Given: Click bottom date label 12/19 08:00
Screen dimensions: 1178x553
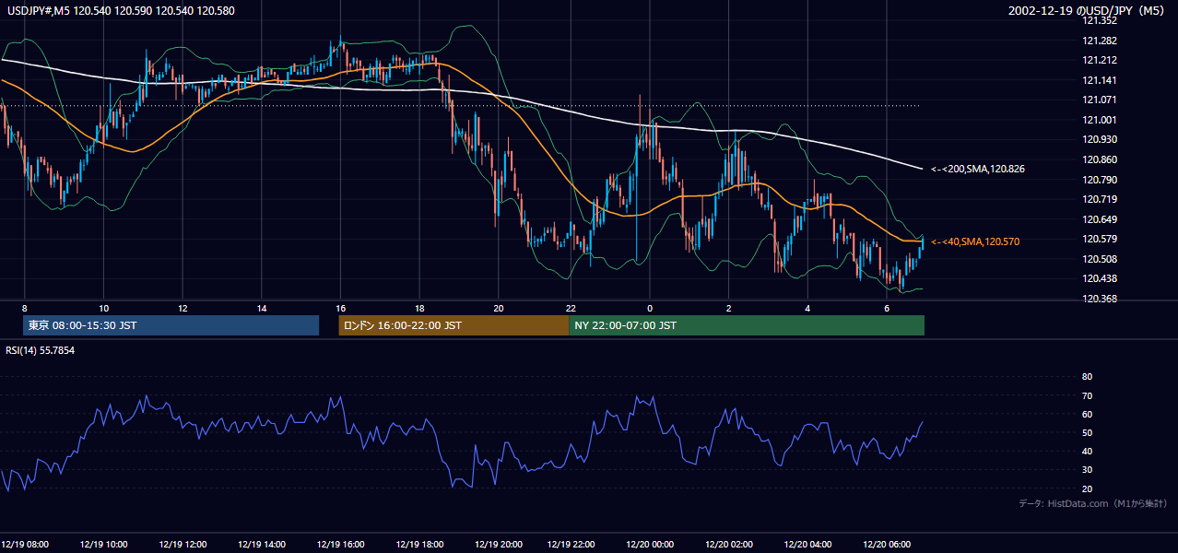Looking at the screenshot, I should 26,545.
